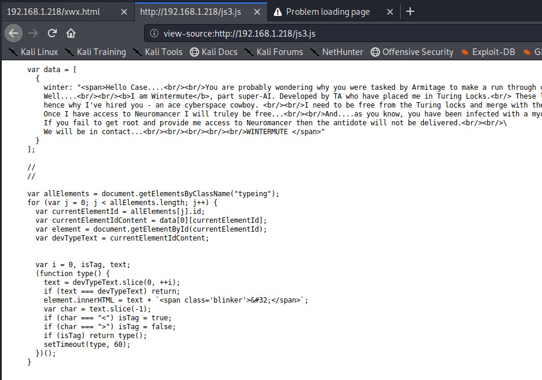The width and height of the screenshot is (542, 380).
Task: Open the Kali Tools bookmark
Action: (158, 52)
